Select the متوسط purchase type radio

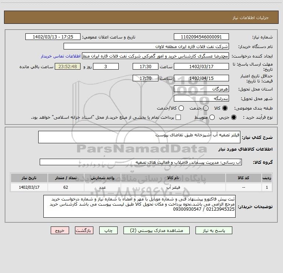coord(212,117)
